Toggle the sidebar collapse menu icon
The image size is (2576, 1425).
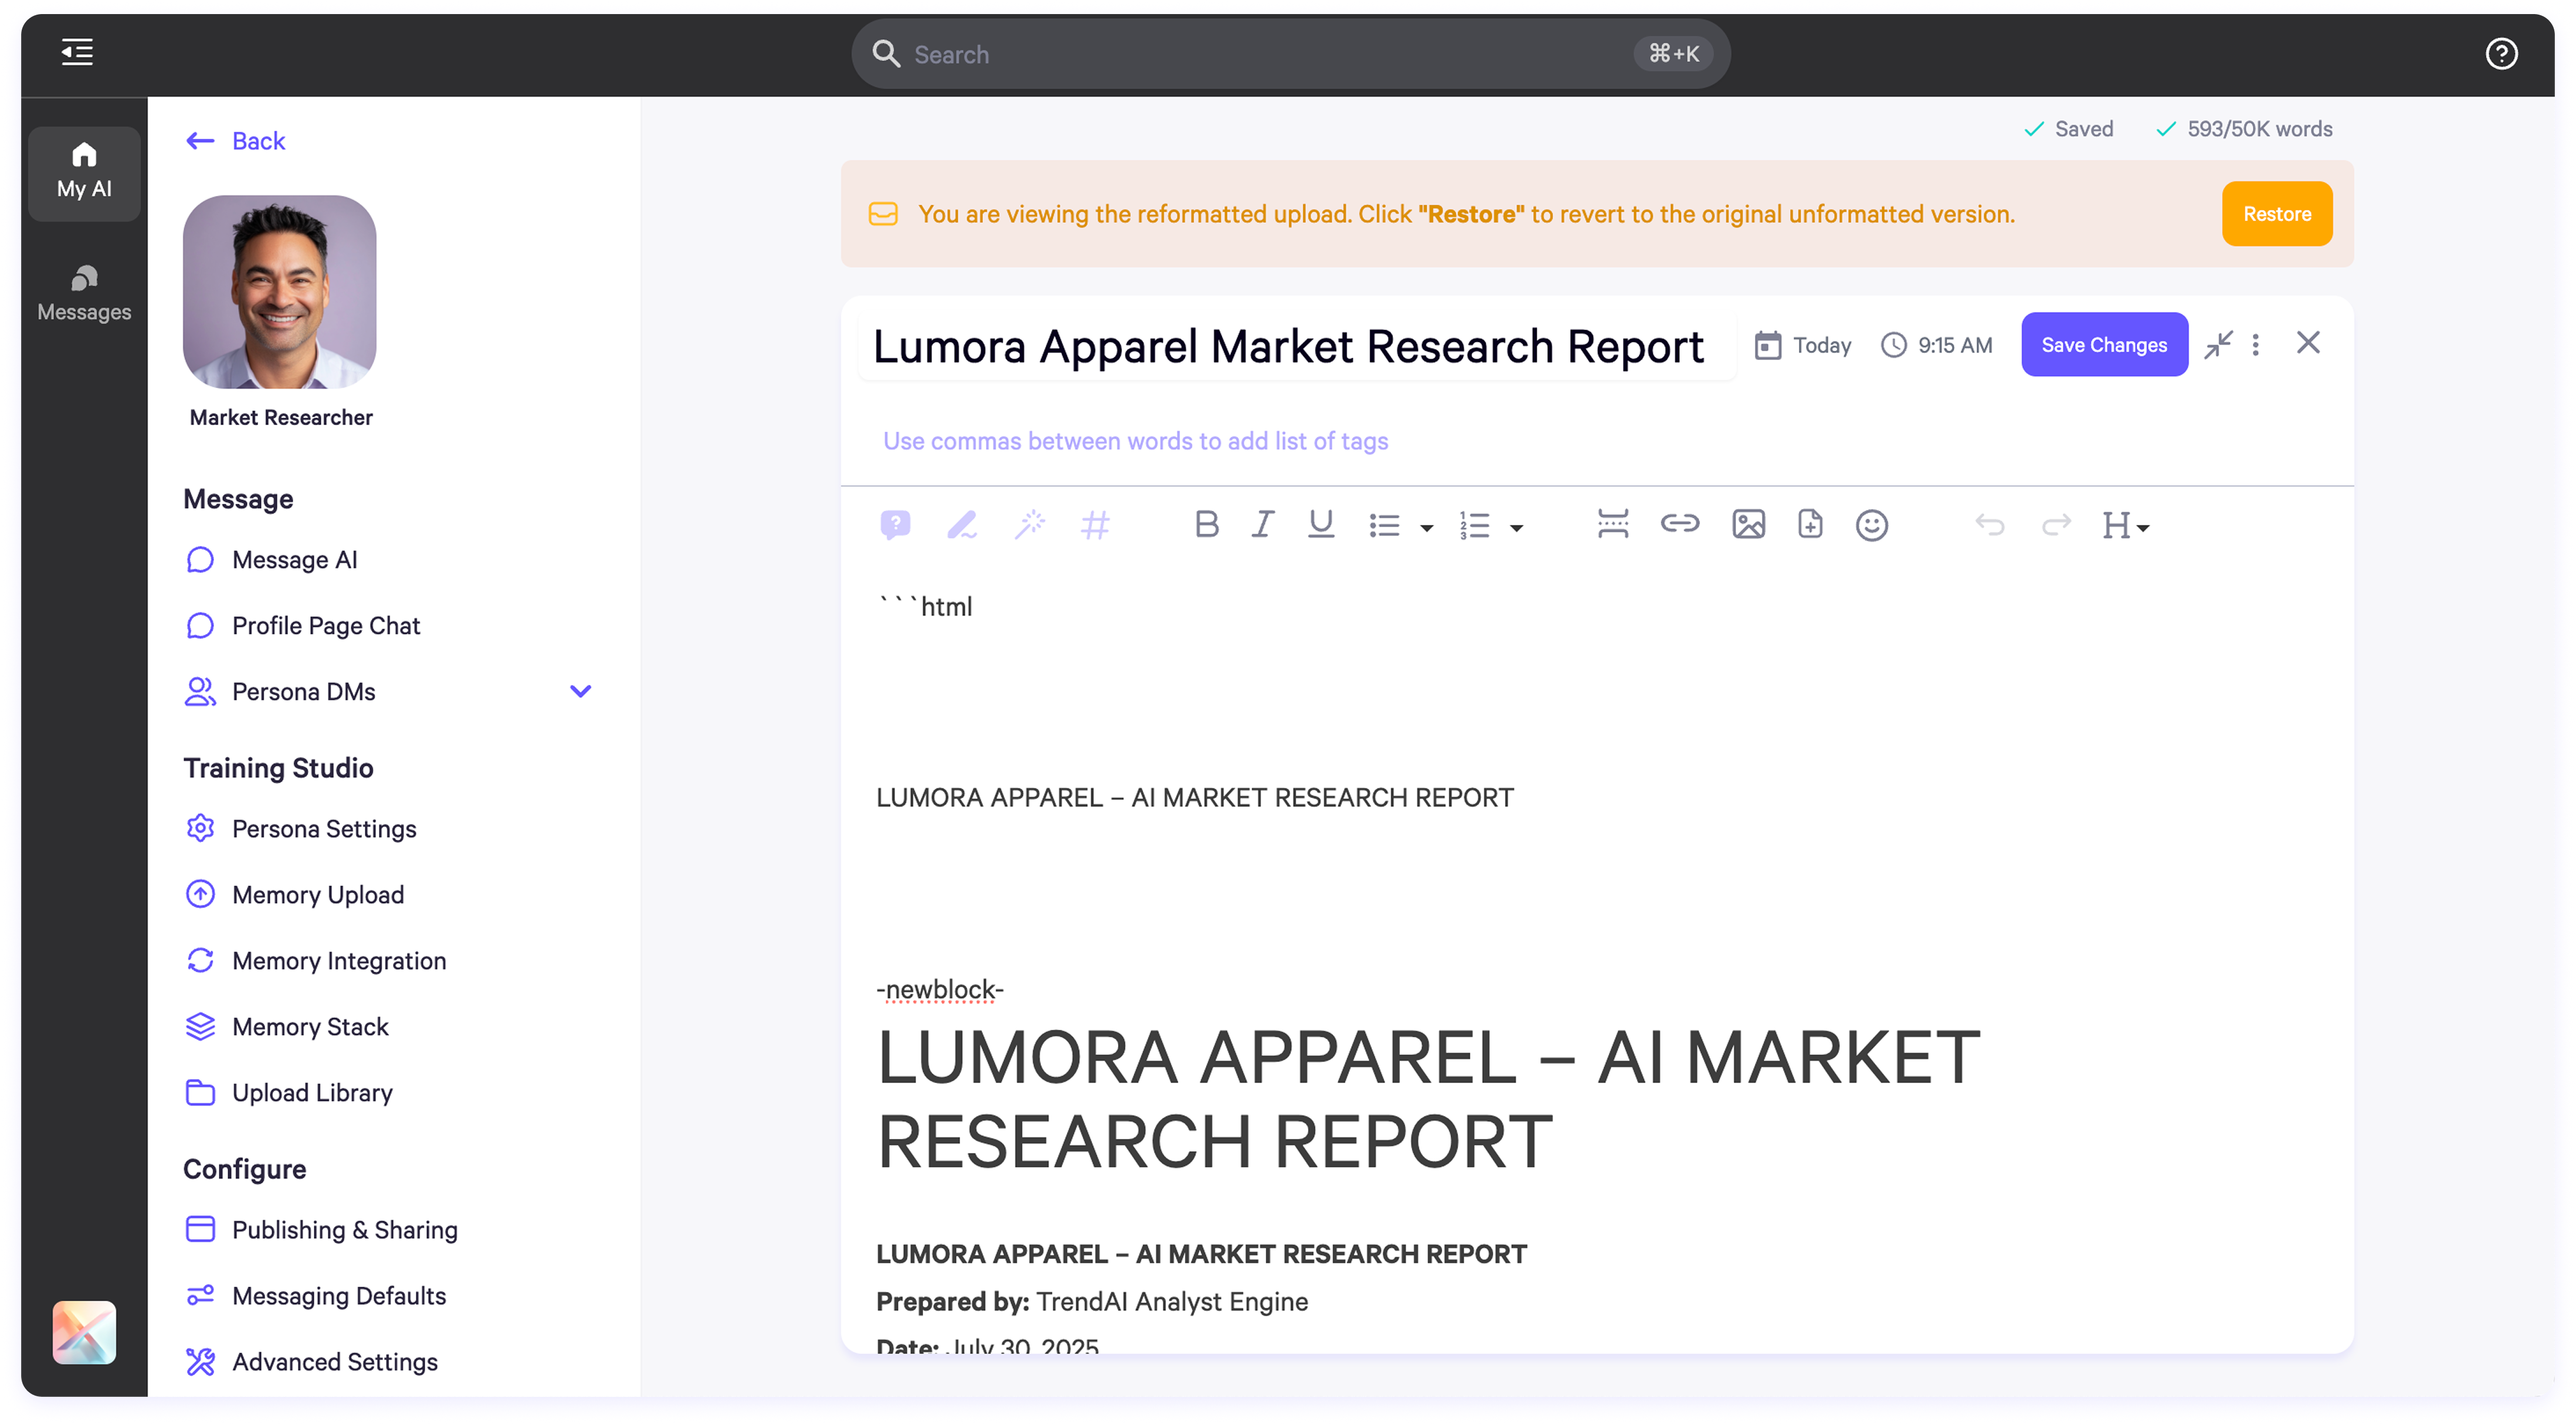[x=77, y=52]
